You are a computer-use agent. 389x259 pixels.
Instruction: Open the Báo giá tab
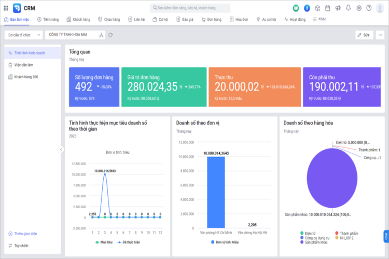(x=185, y=19)
